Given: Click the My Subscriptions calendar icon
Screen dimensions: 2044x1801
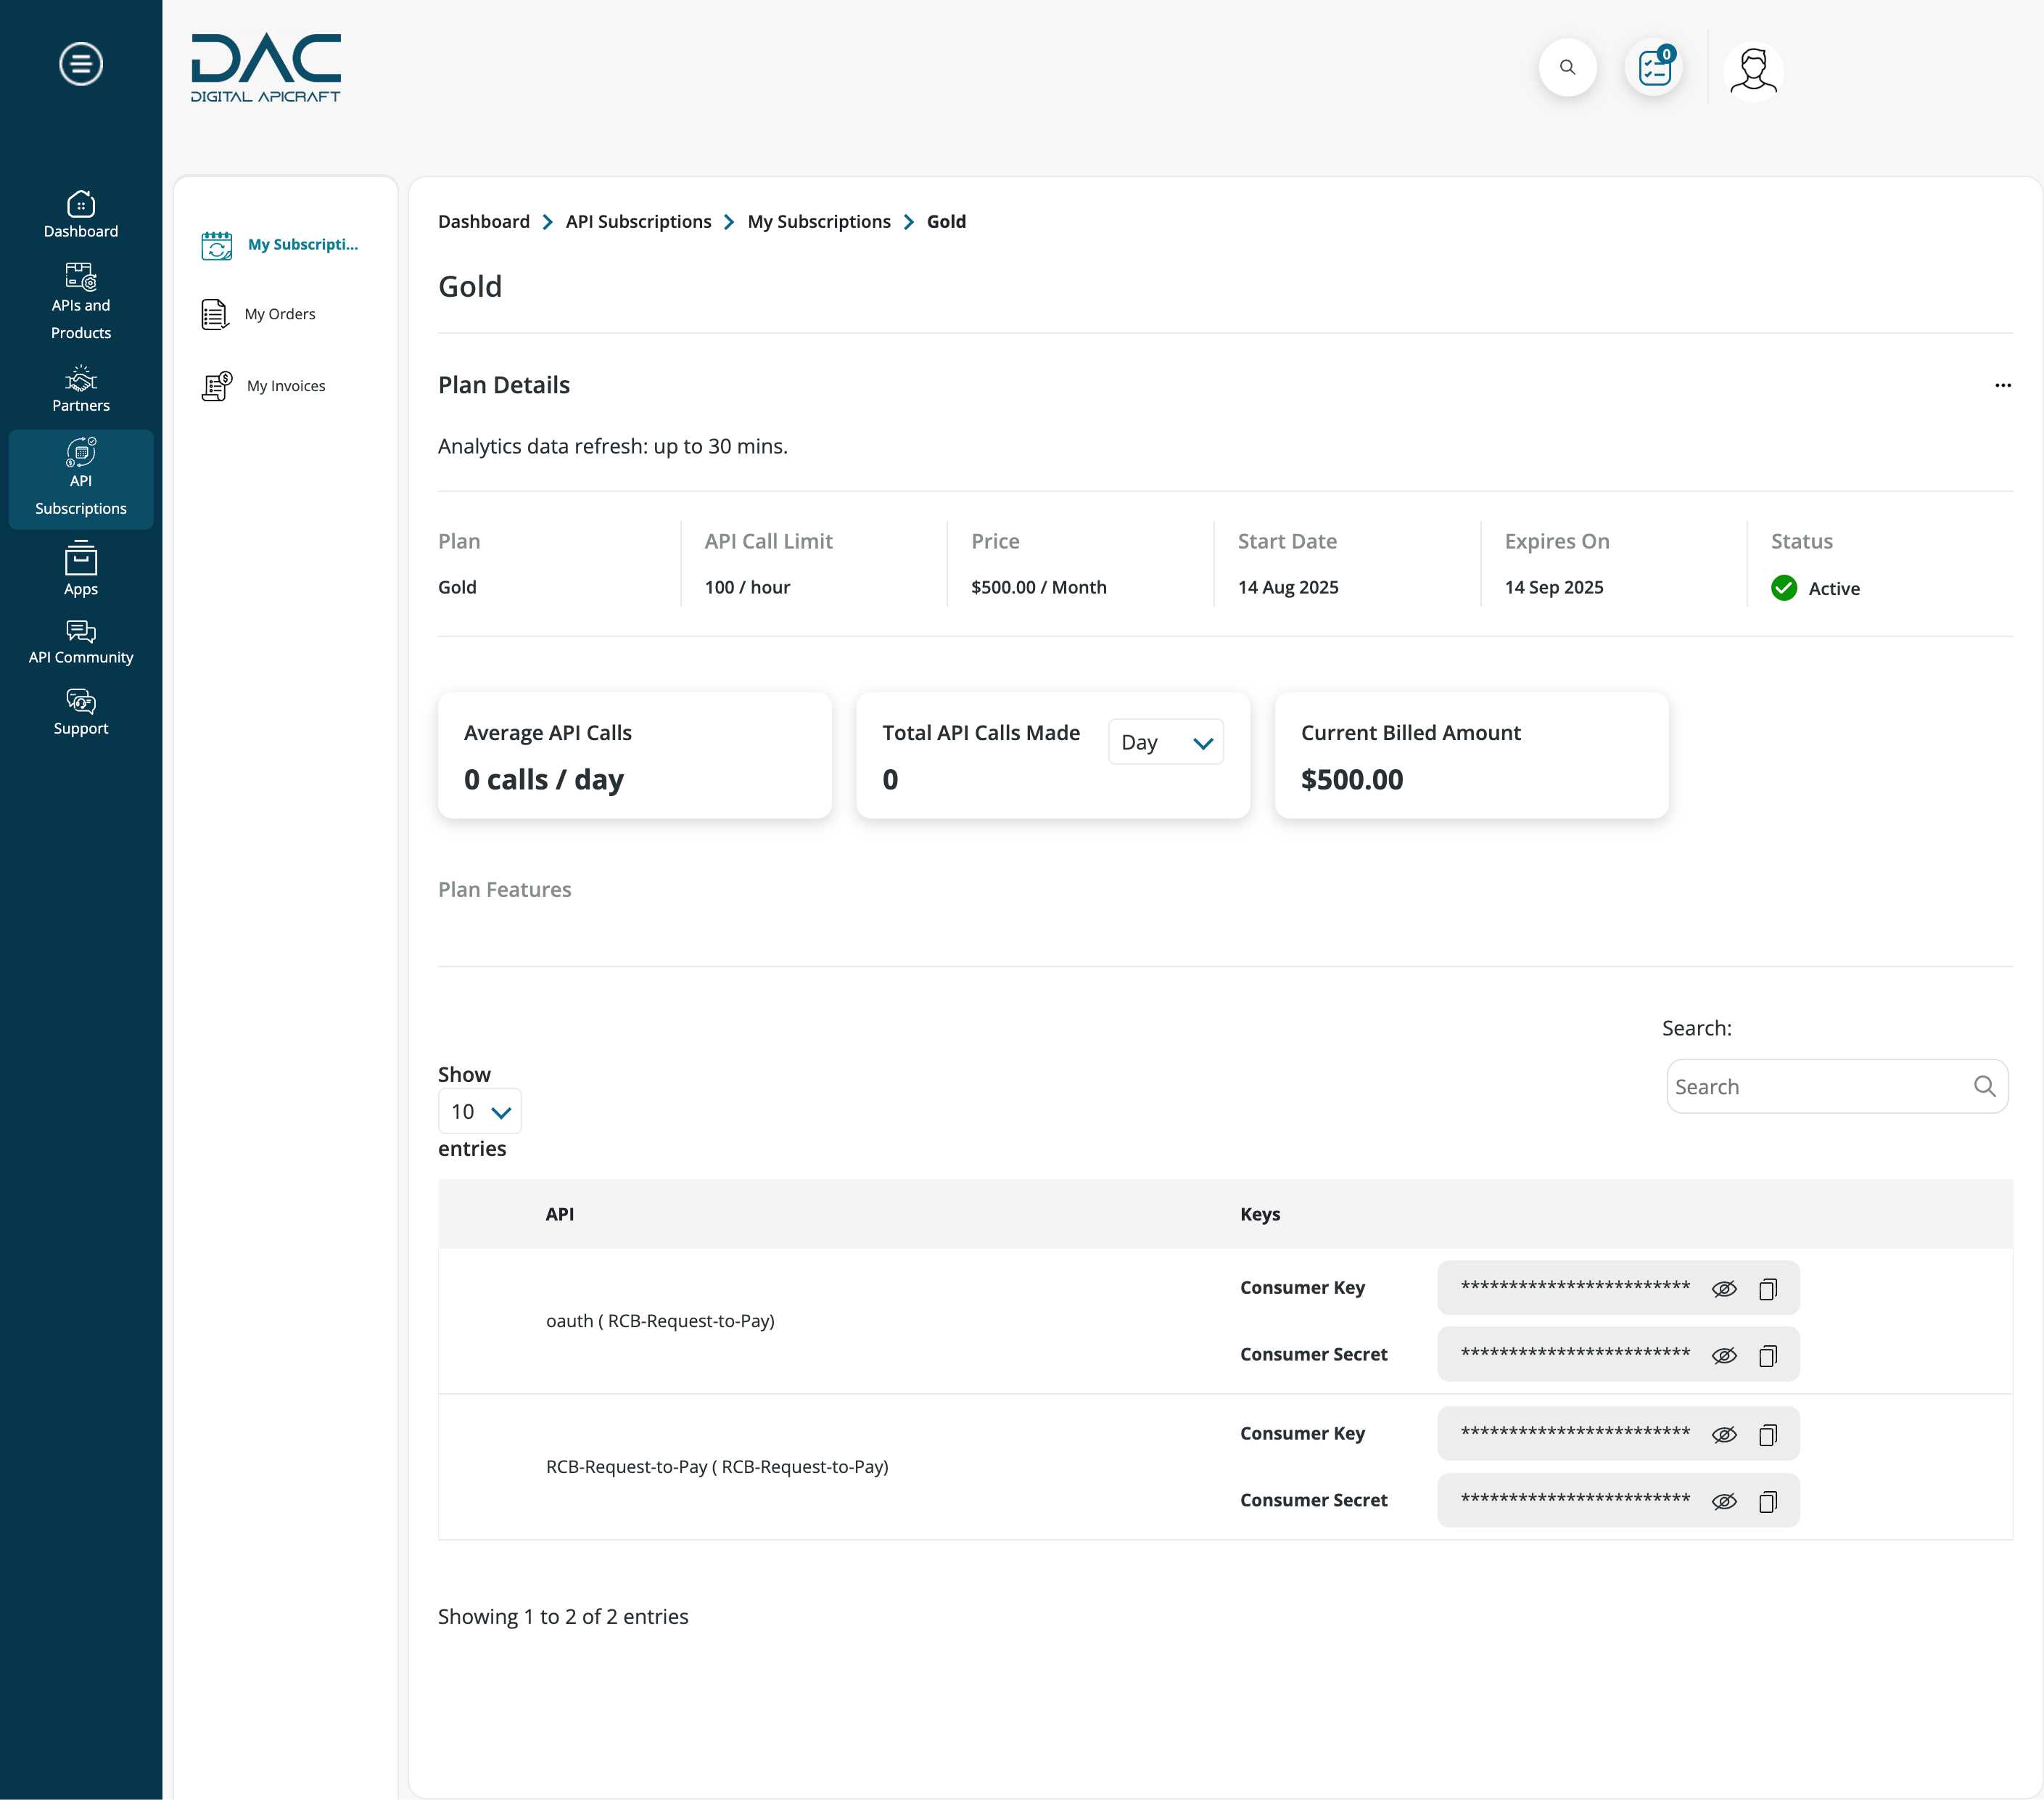Looking at the screenshot, I should [217, 245].
